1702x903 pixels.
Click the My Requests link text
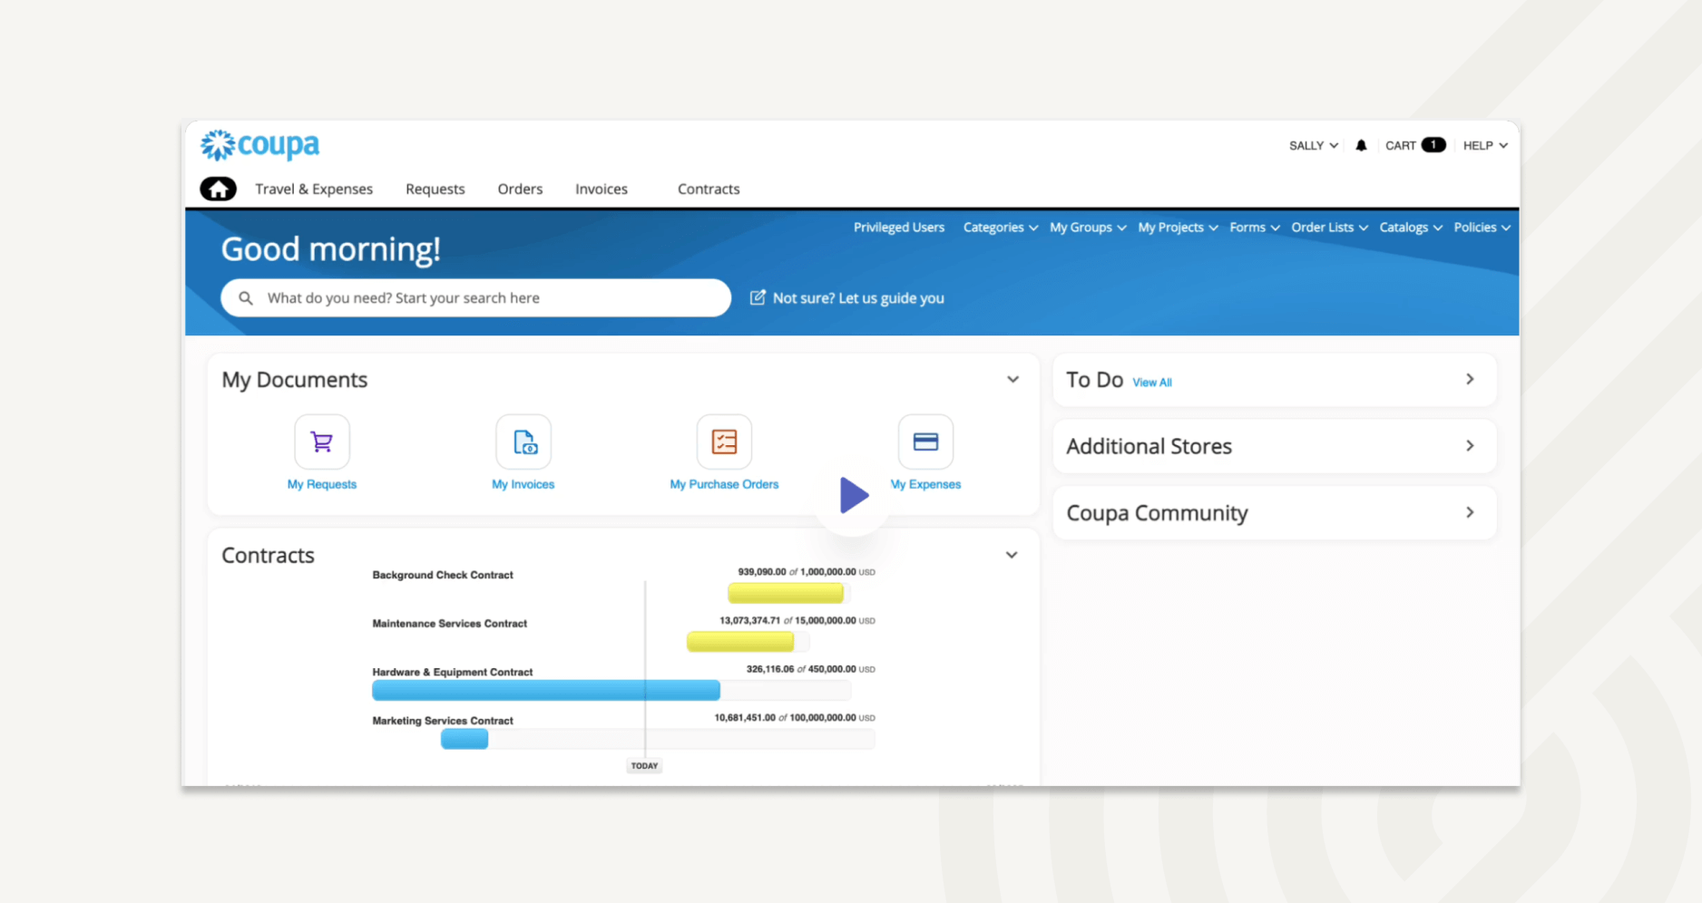[x=322, y=484]
